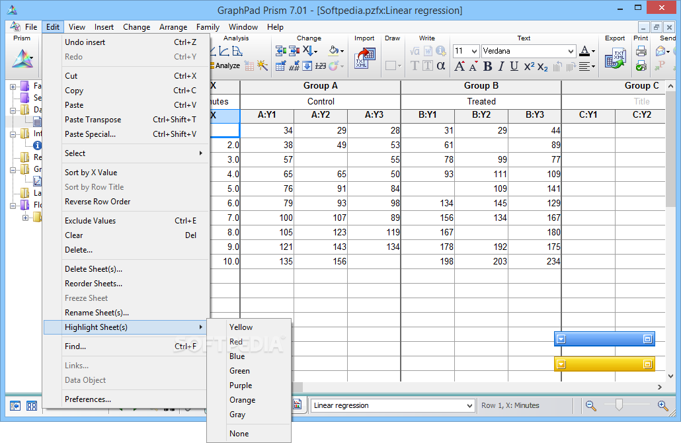Increase font size with larger A icon
The height and width of the screenshot is (443, 681).
[460, 66]
